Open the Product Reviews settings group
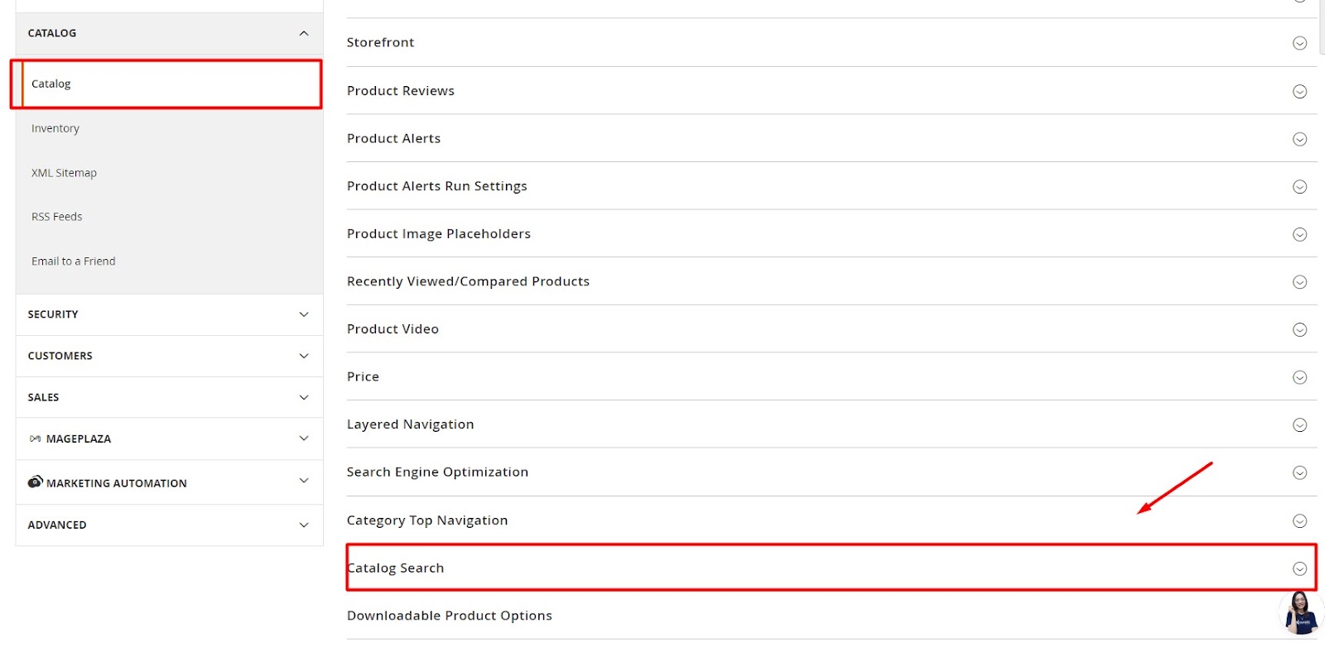This screenshot has width=1325, height=647. [x=831, y=90]
